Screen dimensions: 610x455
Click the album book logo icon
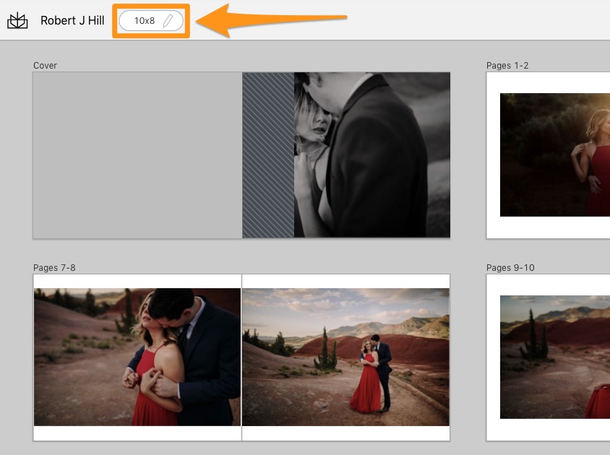click(17, 21)
